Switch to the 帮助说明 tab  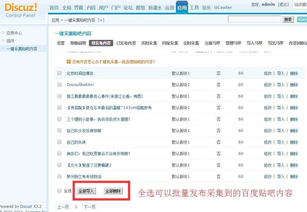pyautogui.click(x=78, y=43)
